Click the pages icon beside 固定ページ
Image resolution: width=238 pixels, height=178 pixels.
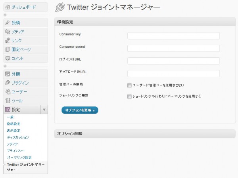8,49
